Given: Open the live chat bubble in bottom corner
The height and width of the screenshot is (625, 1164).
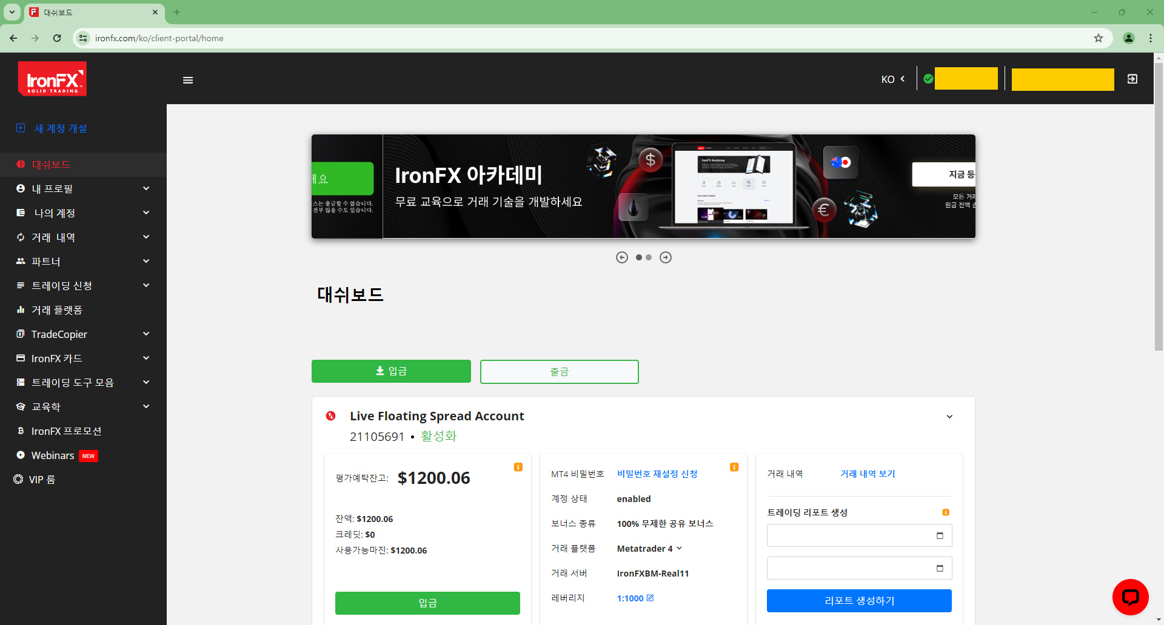Looking at the screenshot, I should point(1130,597).
